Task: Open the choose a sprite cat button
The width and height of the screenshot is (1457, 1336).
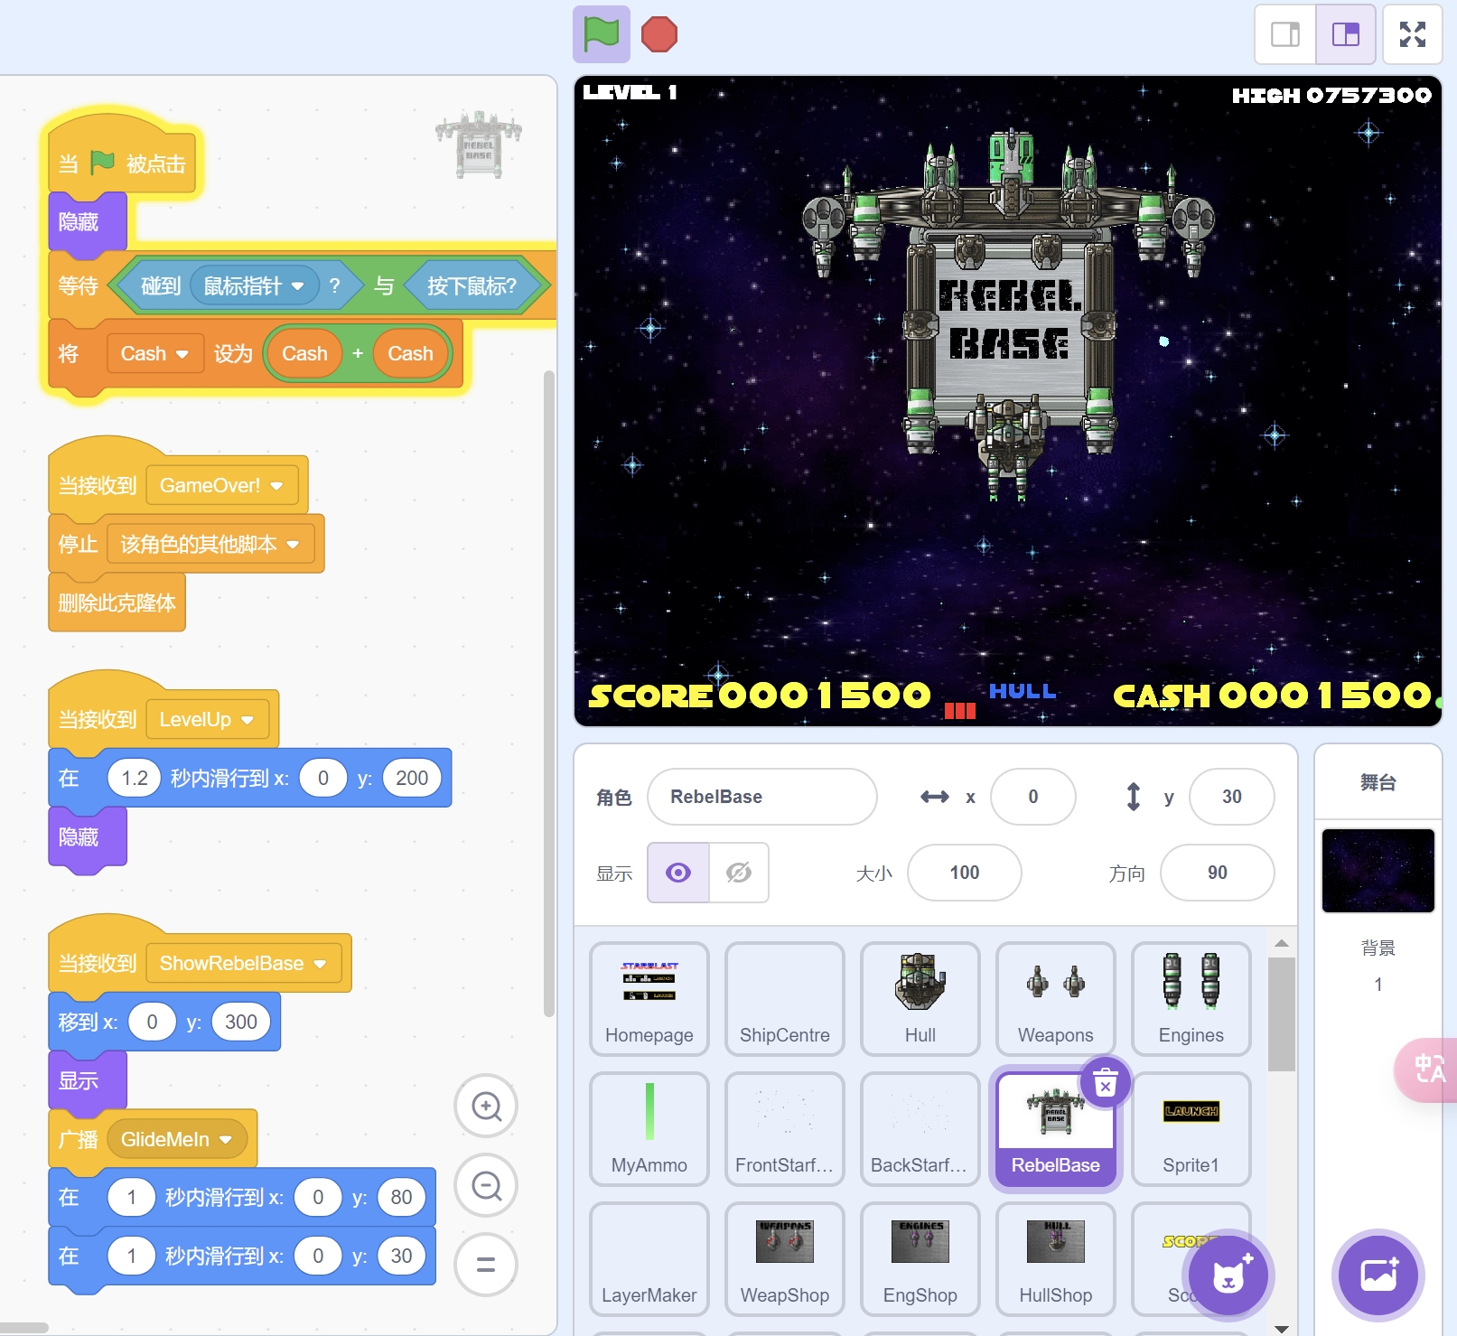Action: click(x=1228, y=1275)
